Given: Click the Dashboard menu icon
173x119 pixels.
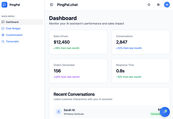Looking at the screenshot, I should 3,22.
